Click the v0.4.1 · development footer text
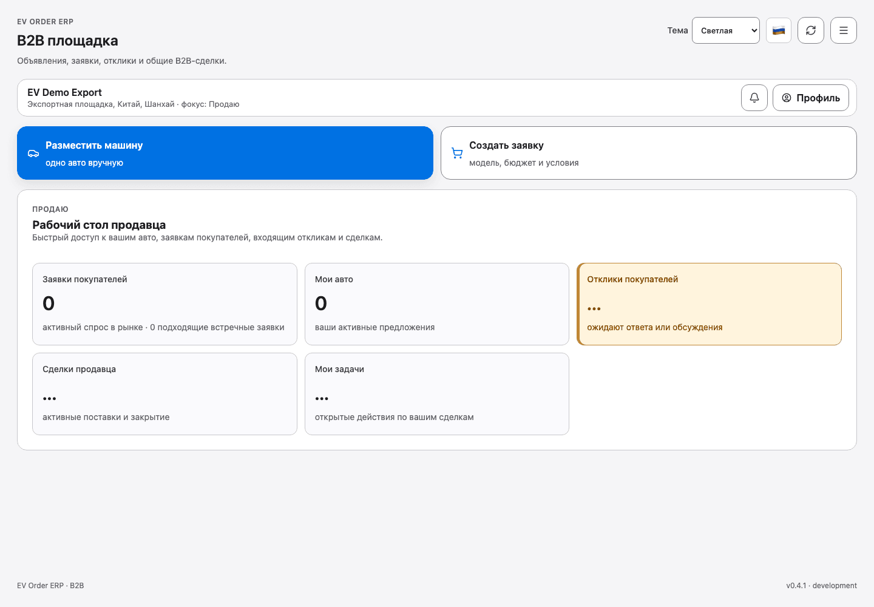This screenshot has height=607, width=874. pos(822,586)
